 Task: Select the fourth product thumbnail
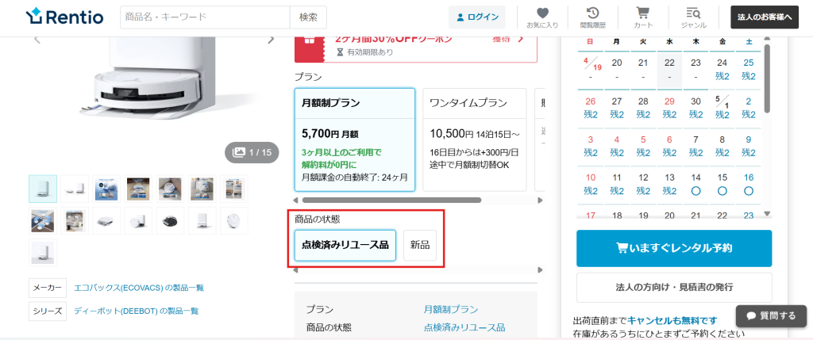tap(138, 189)
